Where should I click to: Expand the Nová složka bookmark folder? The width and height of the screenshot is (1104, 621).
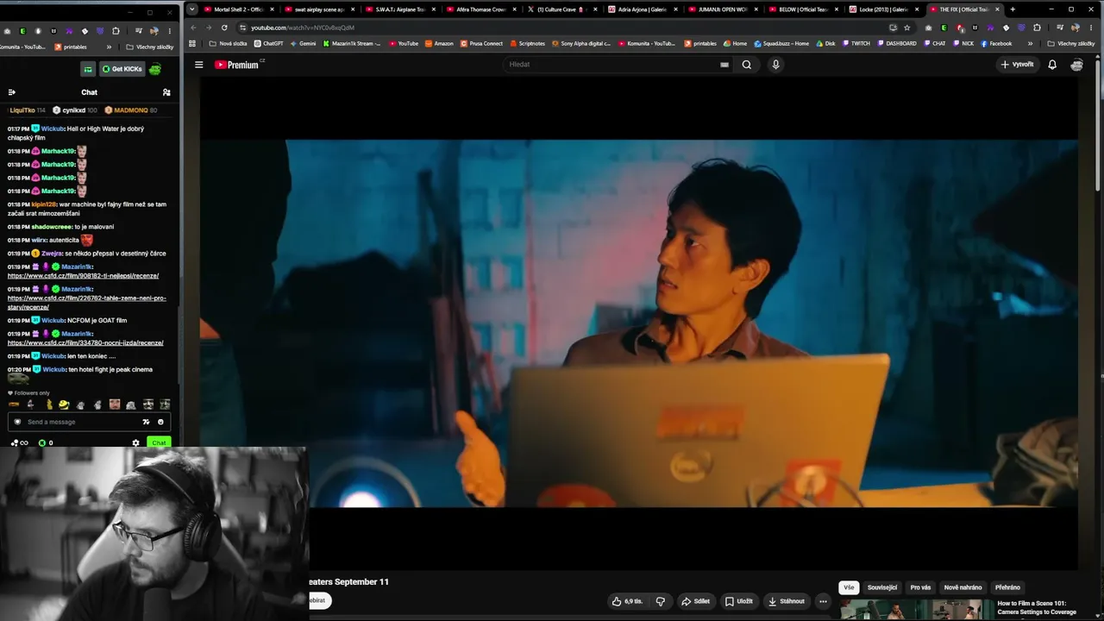pos(228,43)
